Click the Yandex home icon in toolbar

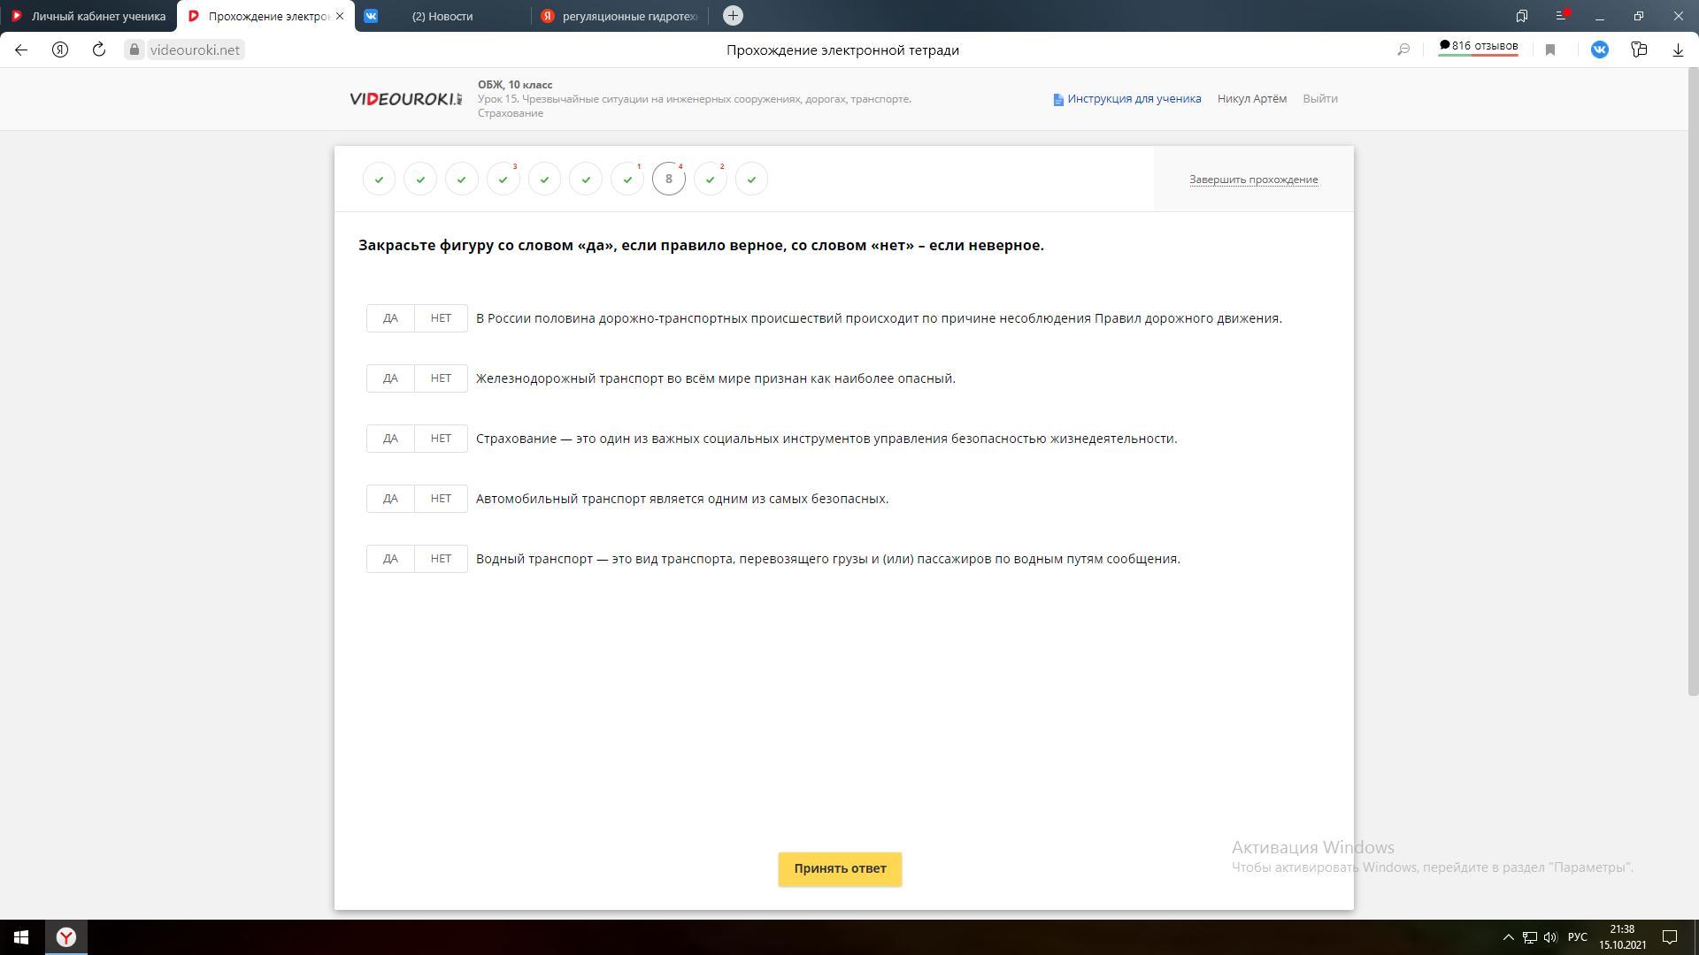tap(60, 50)
